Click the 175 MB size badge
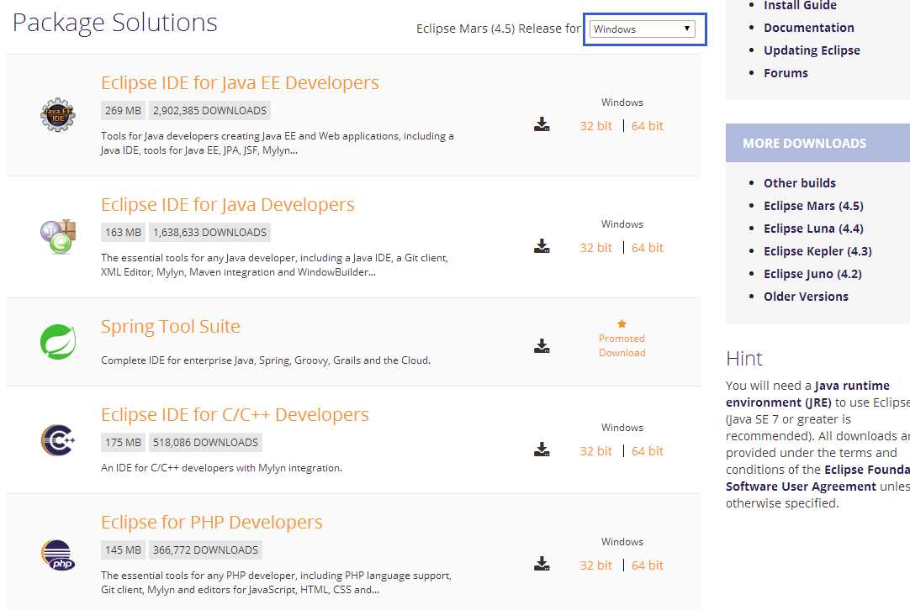Image resolution: width=910 pixels, height=610 pixels. 123,443
